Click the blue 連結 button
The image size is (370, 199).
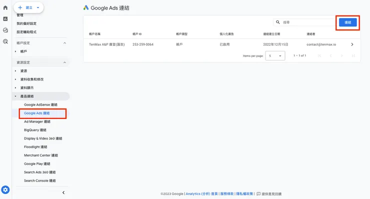tap(348, 22)
